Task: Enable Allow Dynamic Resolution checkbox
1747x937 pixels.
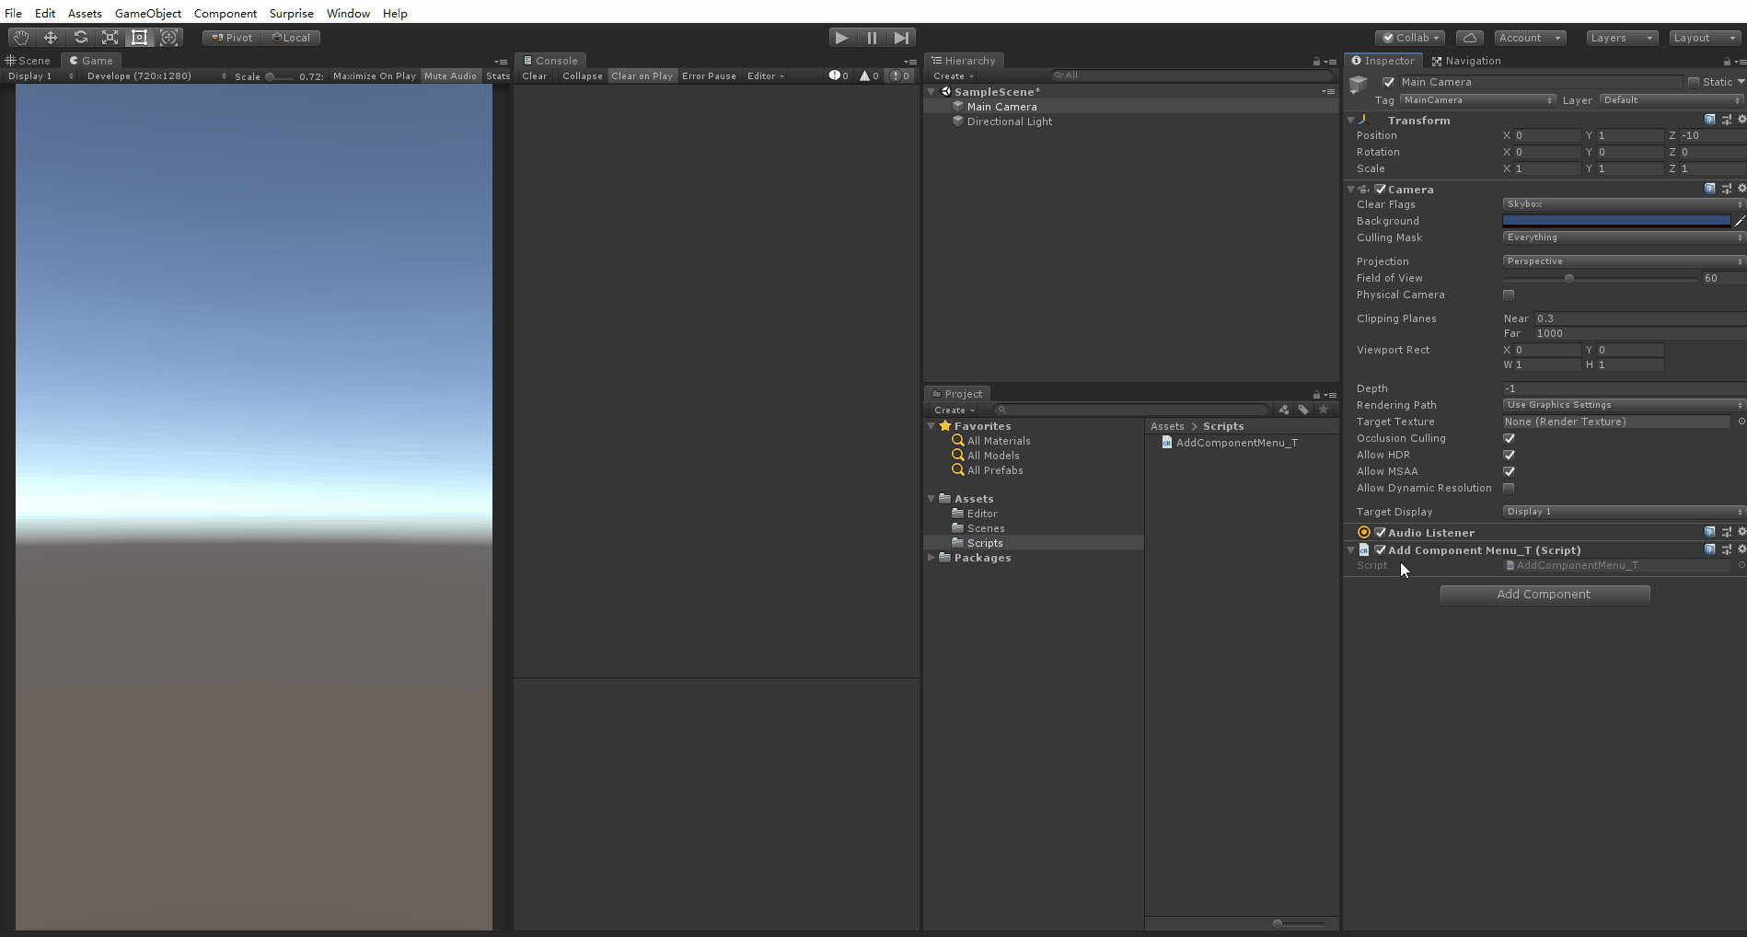Action: [1509, 488]
